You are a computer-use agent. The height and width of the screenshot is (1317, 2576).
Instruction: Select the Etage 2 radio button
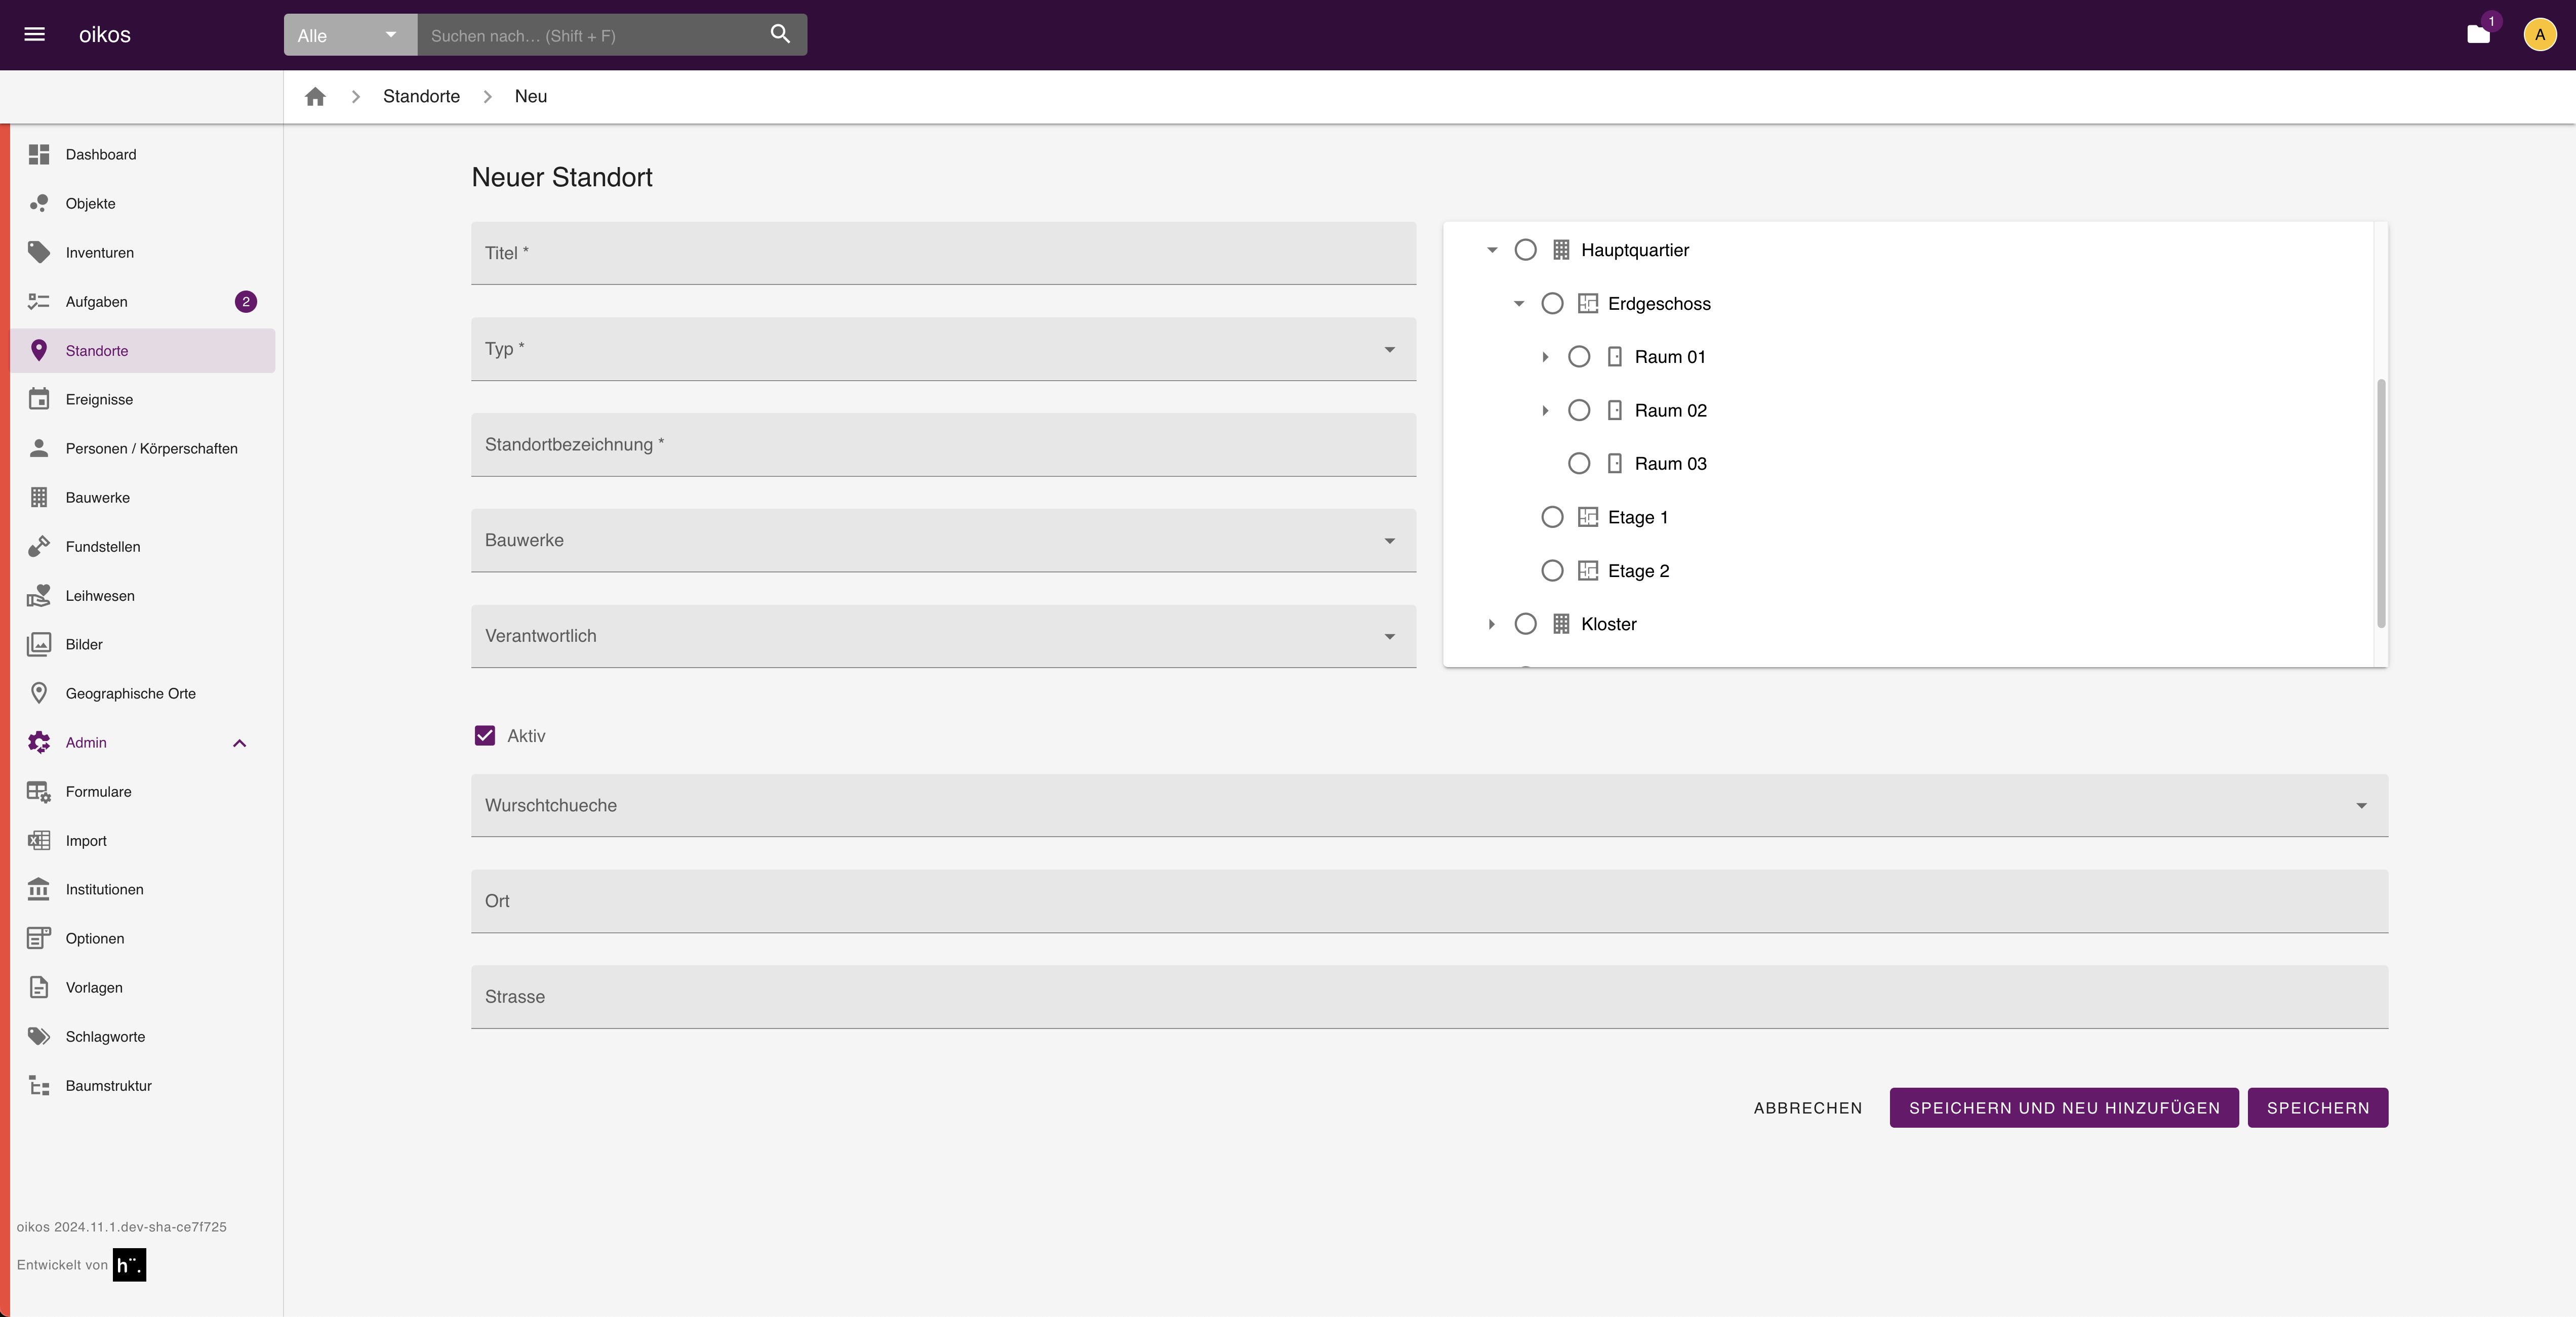[1552, 570]
